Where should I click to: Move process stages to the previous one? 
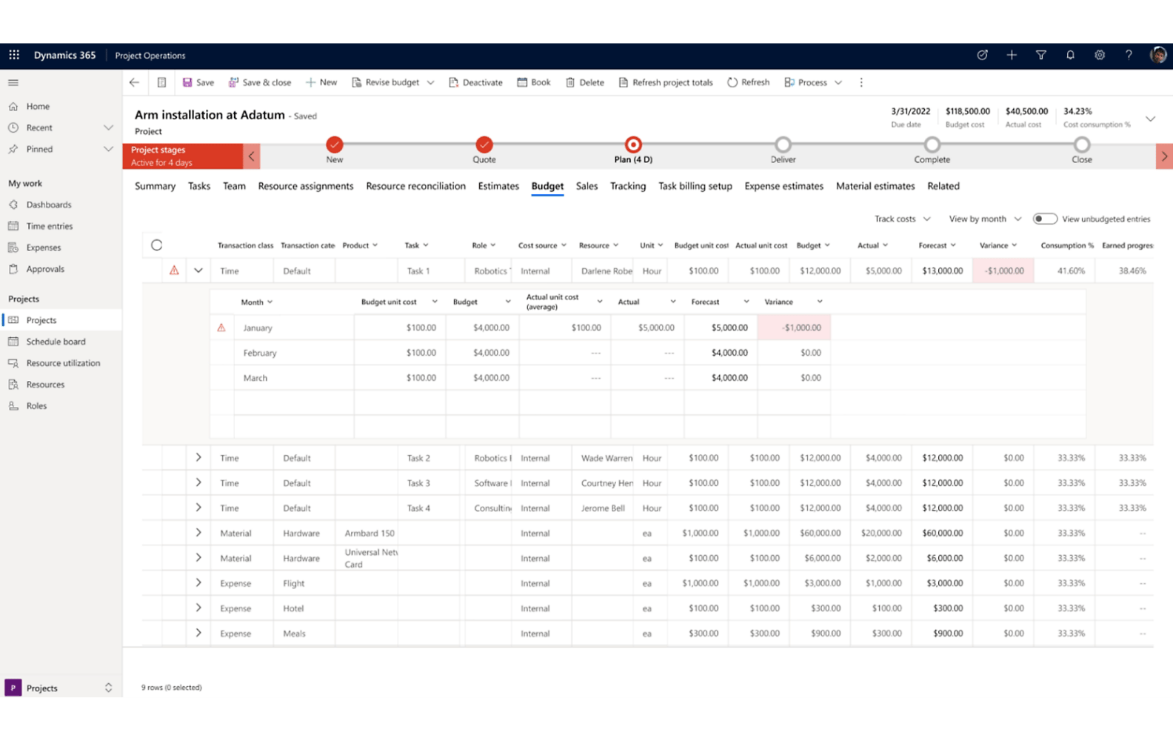(x=251, y=156)
